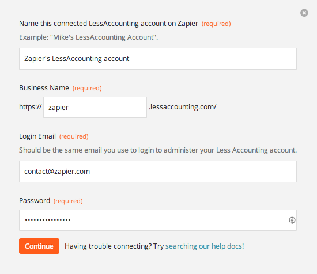Click the required tag beside Business Name
The height and width of the screenshot is (274, 317).
click(87, 88)
